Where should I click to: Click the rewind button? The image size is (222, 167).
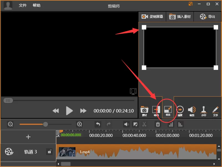[56, 111]
